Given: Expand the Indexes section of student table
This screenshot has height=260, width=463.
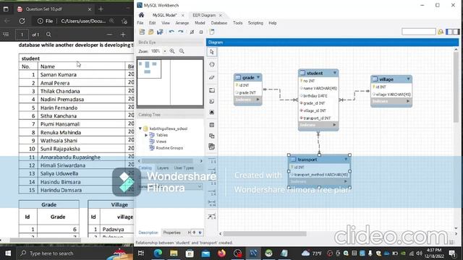Looking at the screenshot, I should pyautogui.click(x=334, y=125).
